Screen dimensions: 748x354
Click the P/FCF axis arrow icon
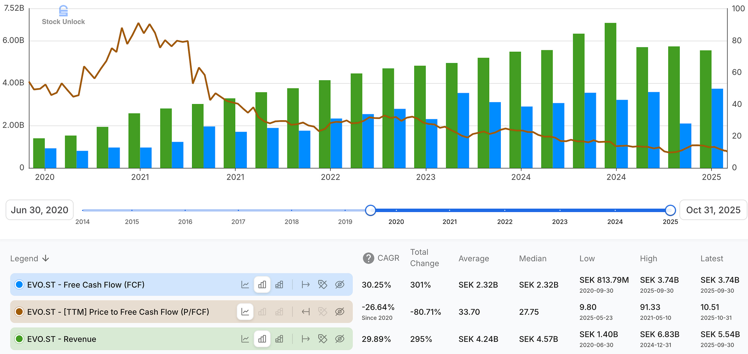(x=305, y=312)
